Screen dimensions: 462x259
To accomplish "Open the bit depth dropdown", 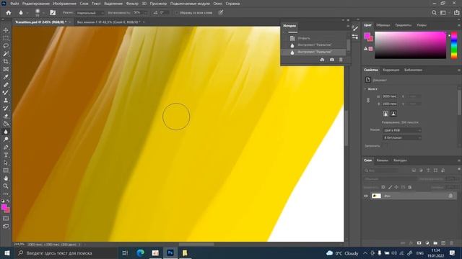I will [402, 137].
